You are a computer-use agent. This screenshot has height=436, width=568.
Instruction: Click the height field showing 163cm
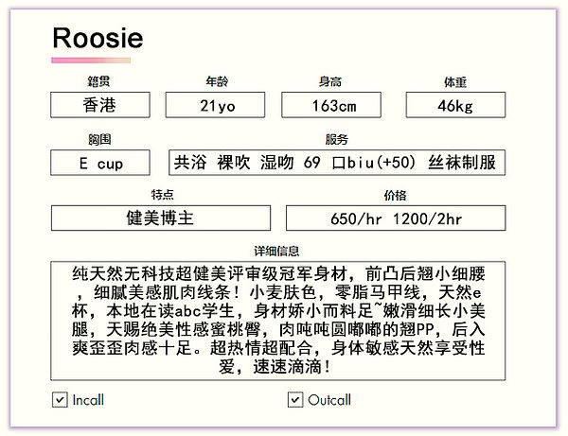(x=331, y=105)
